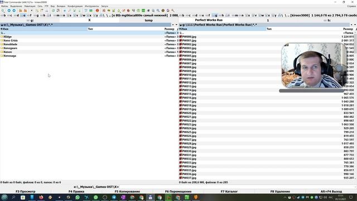The image size is (357, 201).
Task: Click the blue back arrow toolbar icon
Action: tap(9, 11)
